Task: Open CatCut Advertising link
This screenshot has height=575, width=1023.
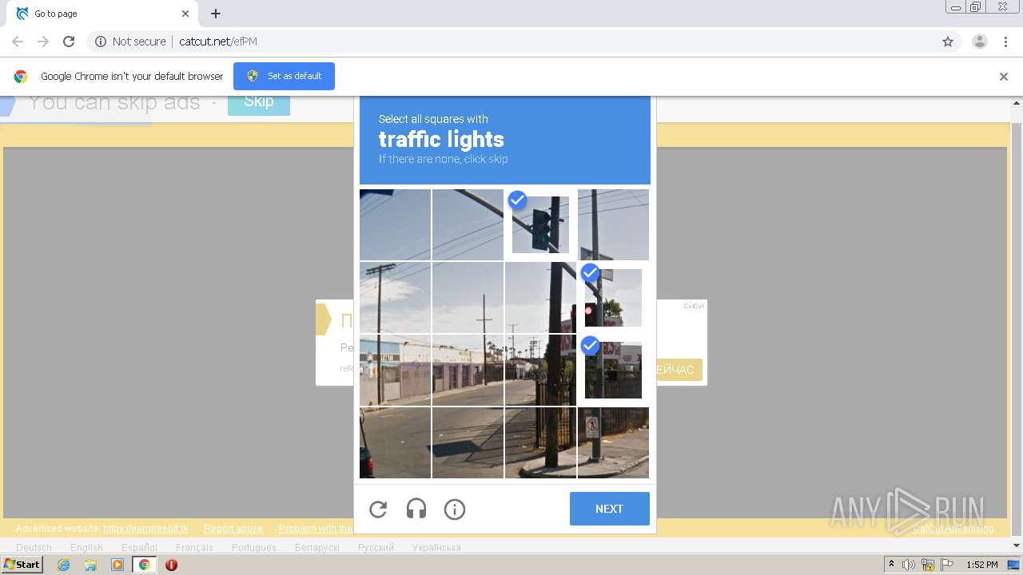Action: [953, 529]
